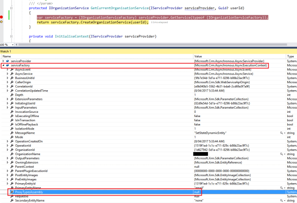The height and width of the screenshot is (203, 297).
Task: Collapse the expanded serviceFactory node
Action: click(3, 66)
